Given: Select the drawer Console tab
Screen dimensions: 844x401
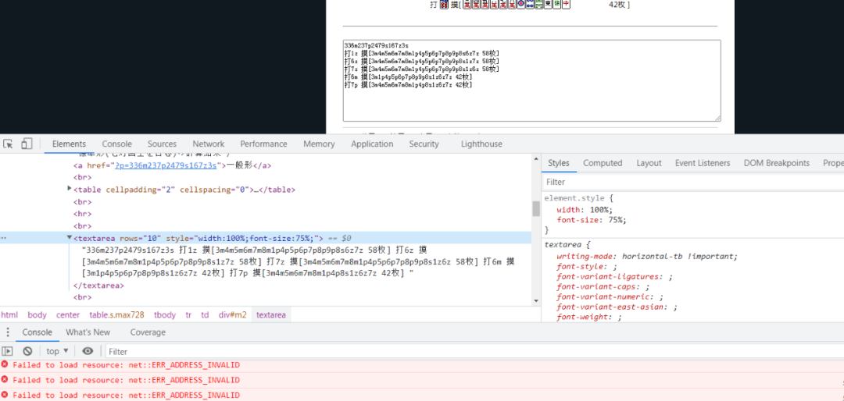Looking at the screenshot, I should tap(38, 332).
